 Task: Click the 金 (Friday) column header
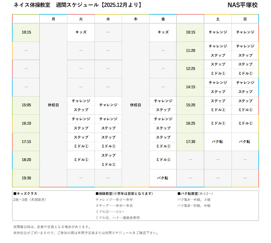[x=163, y=19]
